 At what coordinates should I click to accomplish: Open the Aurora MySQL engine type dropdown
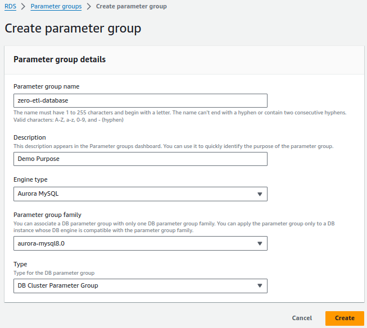(x=140, y=194)
